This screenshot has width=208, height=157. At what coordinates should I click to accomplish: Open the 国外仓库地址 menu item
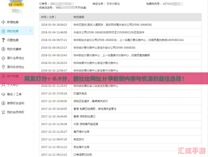(16, 58)
